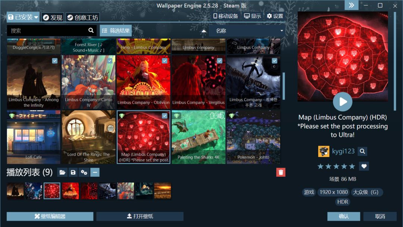Open the 名称 sort dropdown
The image size is (403, 227).
(x=248, y=31)
